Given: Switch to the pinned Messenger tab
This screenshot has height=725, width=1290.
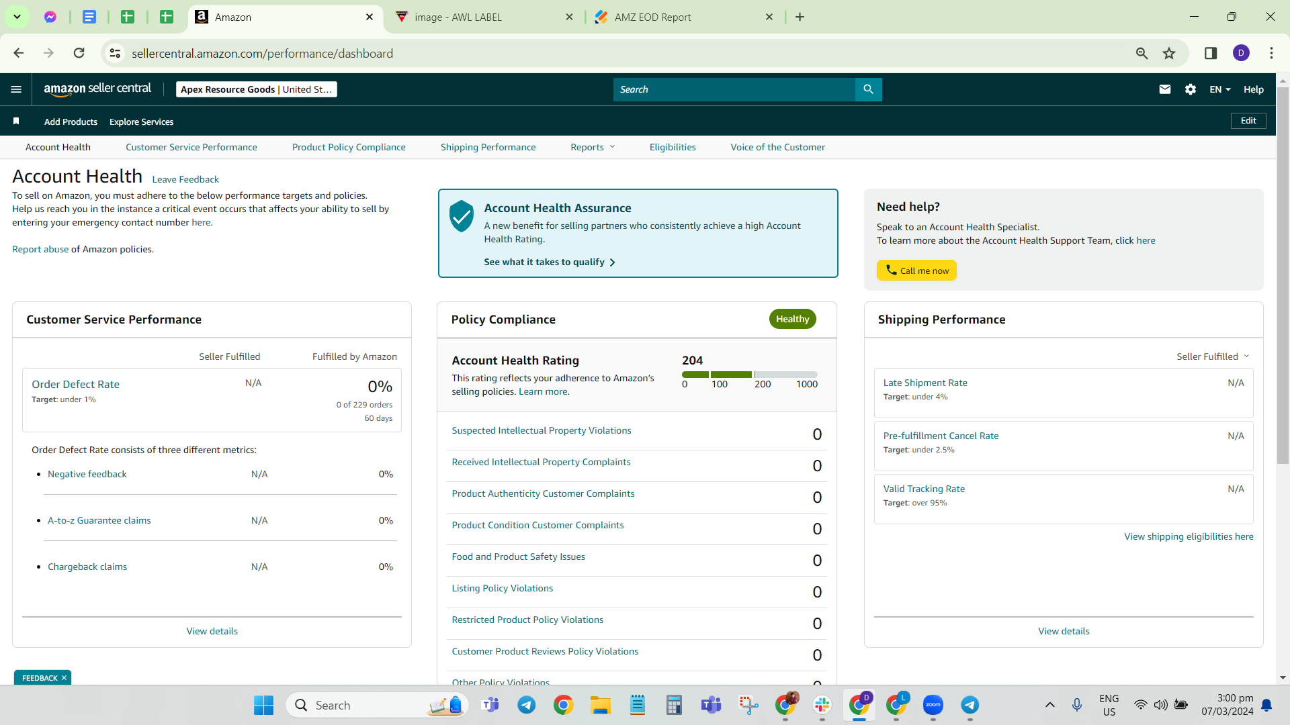Looking at the screenshot, I should coord(50,17).
